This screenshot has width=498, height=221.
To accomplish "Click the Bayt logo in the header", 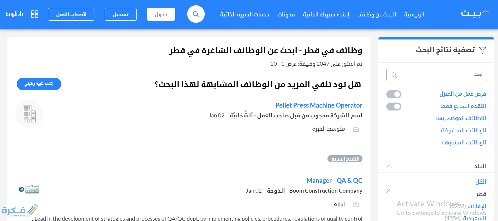I will [x=474, y=14].
